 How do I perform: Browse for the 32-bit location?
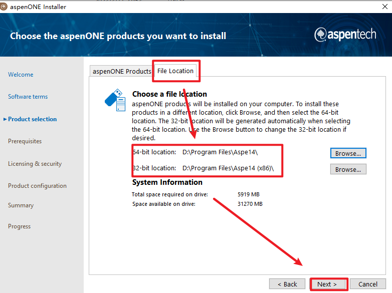coord(348,169)
